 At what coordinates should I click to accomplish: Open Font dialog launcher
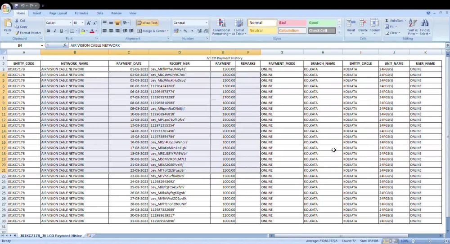(96, 39)
